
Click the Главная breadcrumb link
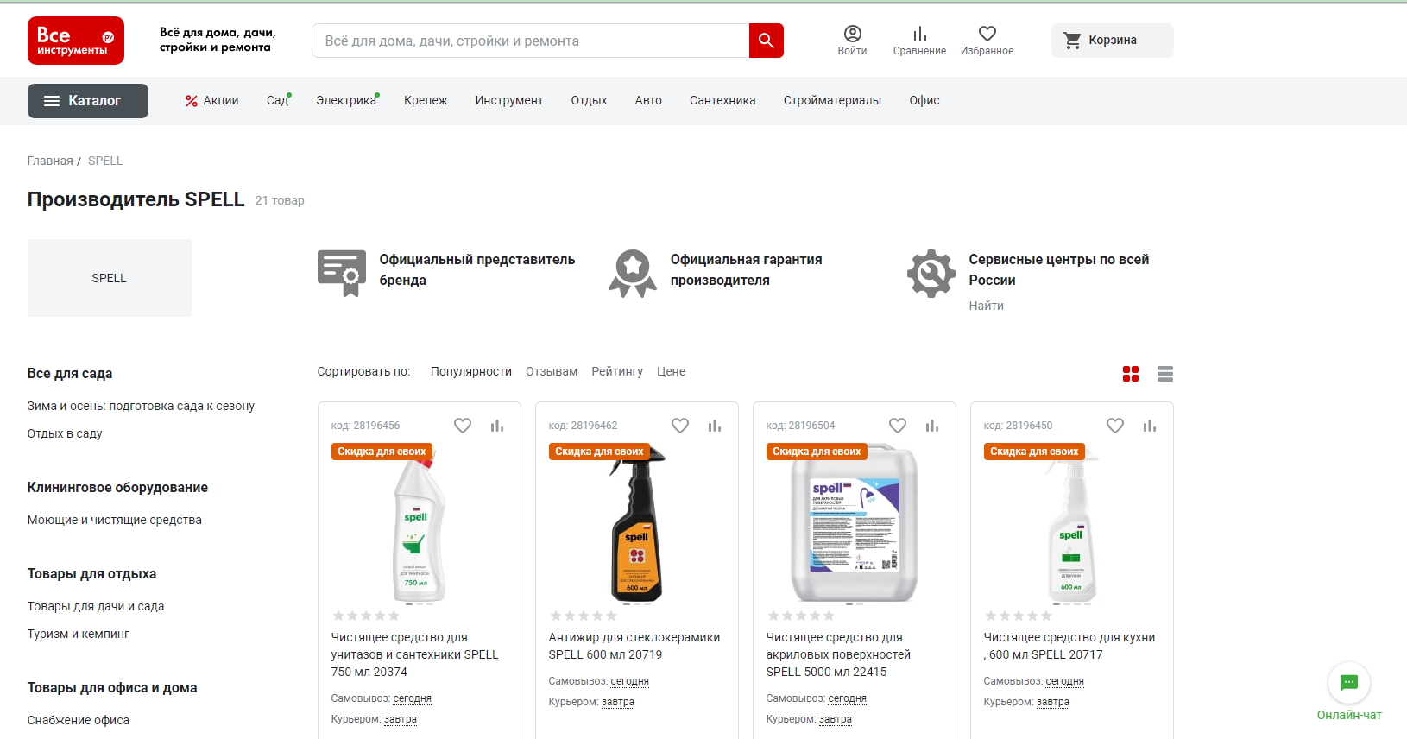[x=50, y=161]
